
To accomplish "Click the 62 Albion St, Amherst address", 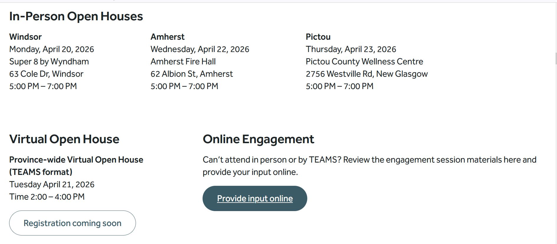I will pos(192,74).
